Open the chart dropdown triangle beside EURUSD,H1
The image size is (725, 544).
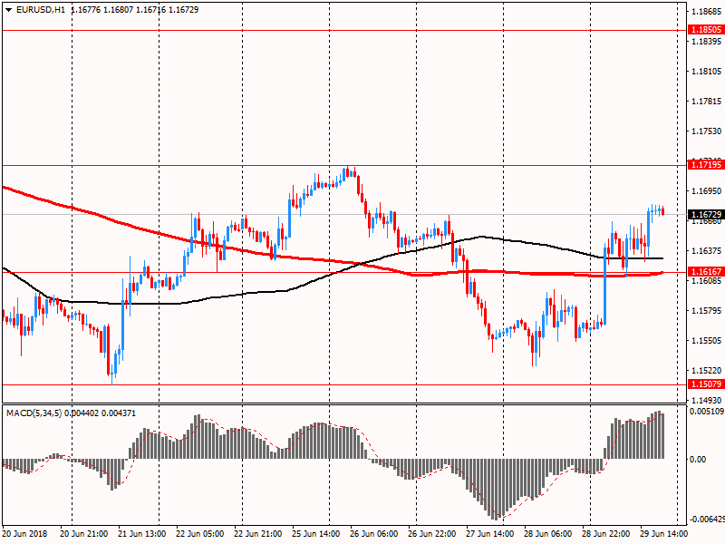tap(9, 9)
